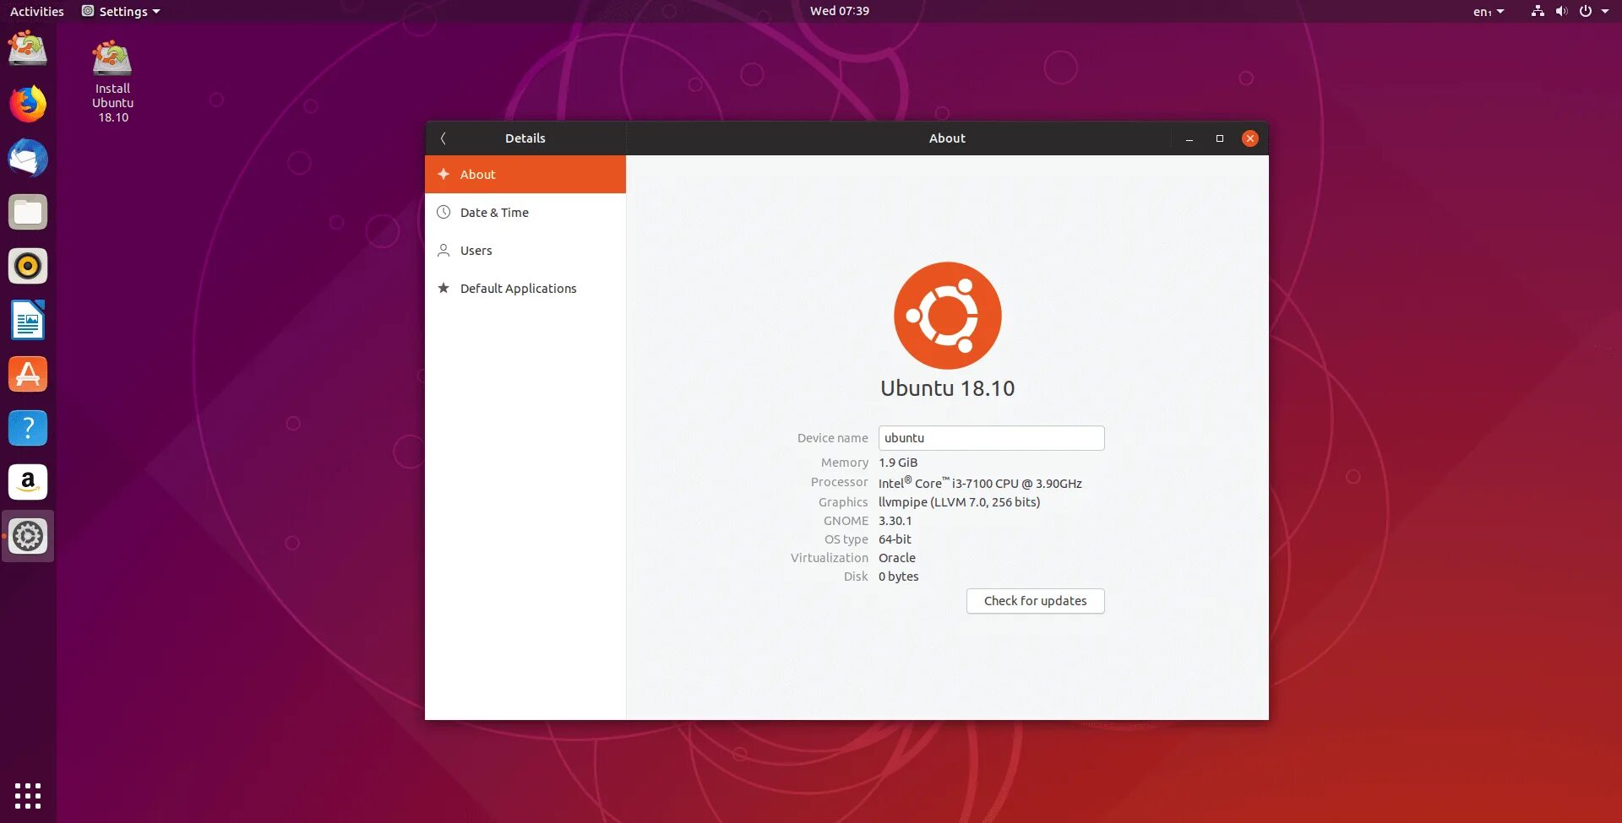Open the Help icon in dock

coord(28,428)
